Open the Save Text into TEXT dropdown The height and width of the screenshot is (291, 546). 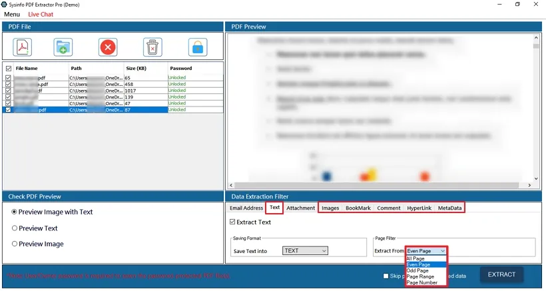click(x=305, y=250)
